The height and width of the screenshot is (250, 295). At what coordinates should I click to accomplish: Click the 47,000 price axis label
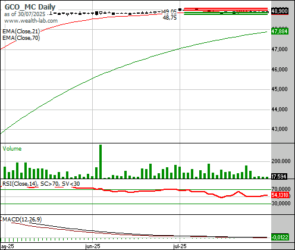pos(280,49)
